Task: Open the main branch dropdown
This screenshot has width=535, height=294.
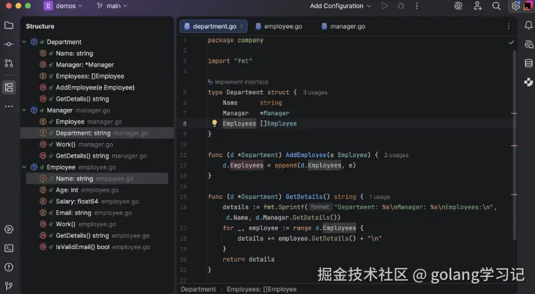Action: click(112, 6)
